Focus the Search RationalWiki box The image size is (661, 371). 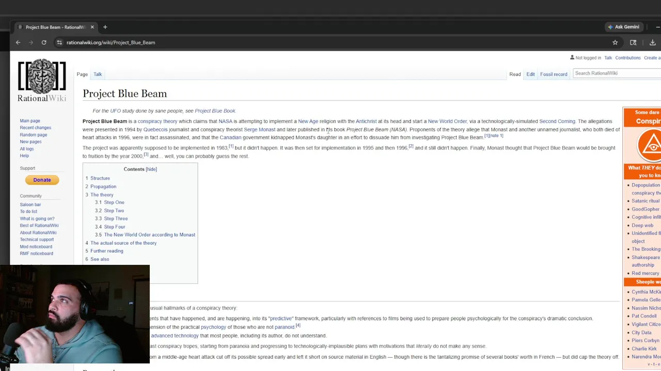pyautogui.click(x=617, y=73)
